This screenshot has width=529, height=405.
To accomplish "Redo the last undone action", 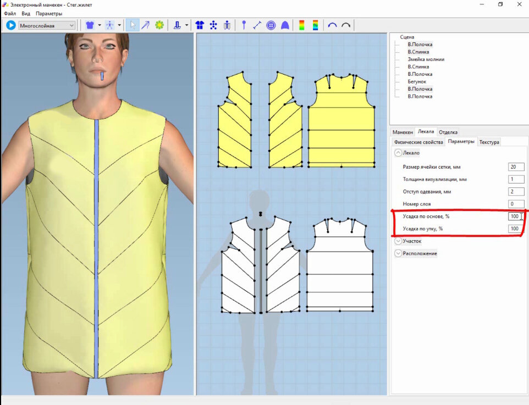I will coord(346,25).
